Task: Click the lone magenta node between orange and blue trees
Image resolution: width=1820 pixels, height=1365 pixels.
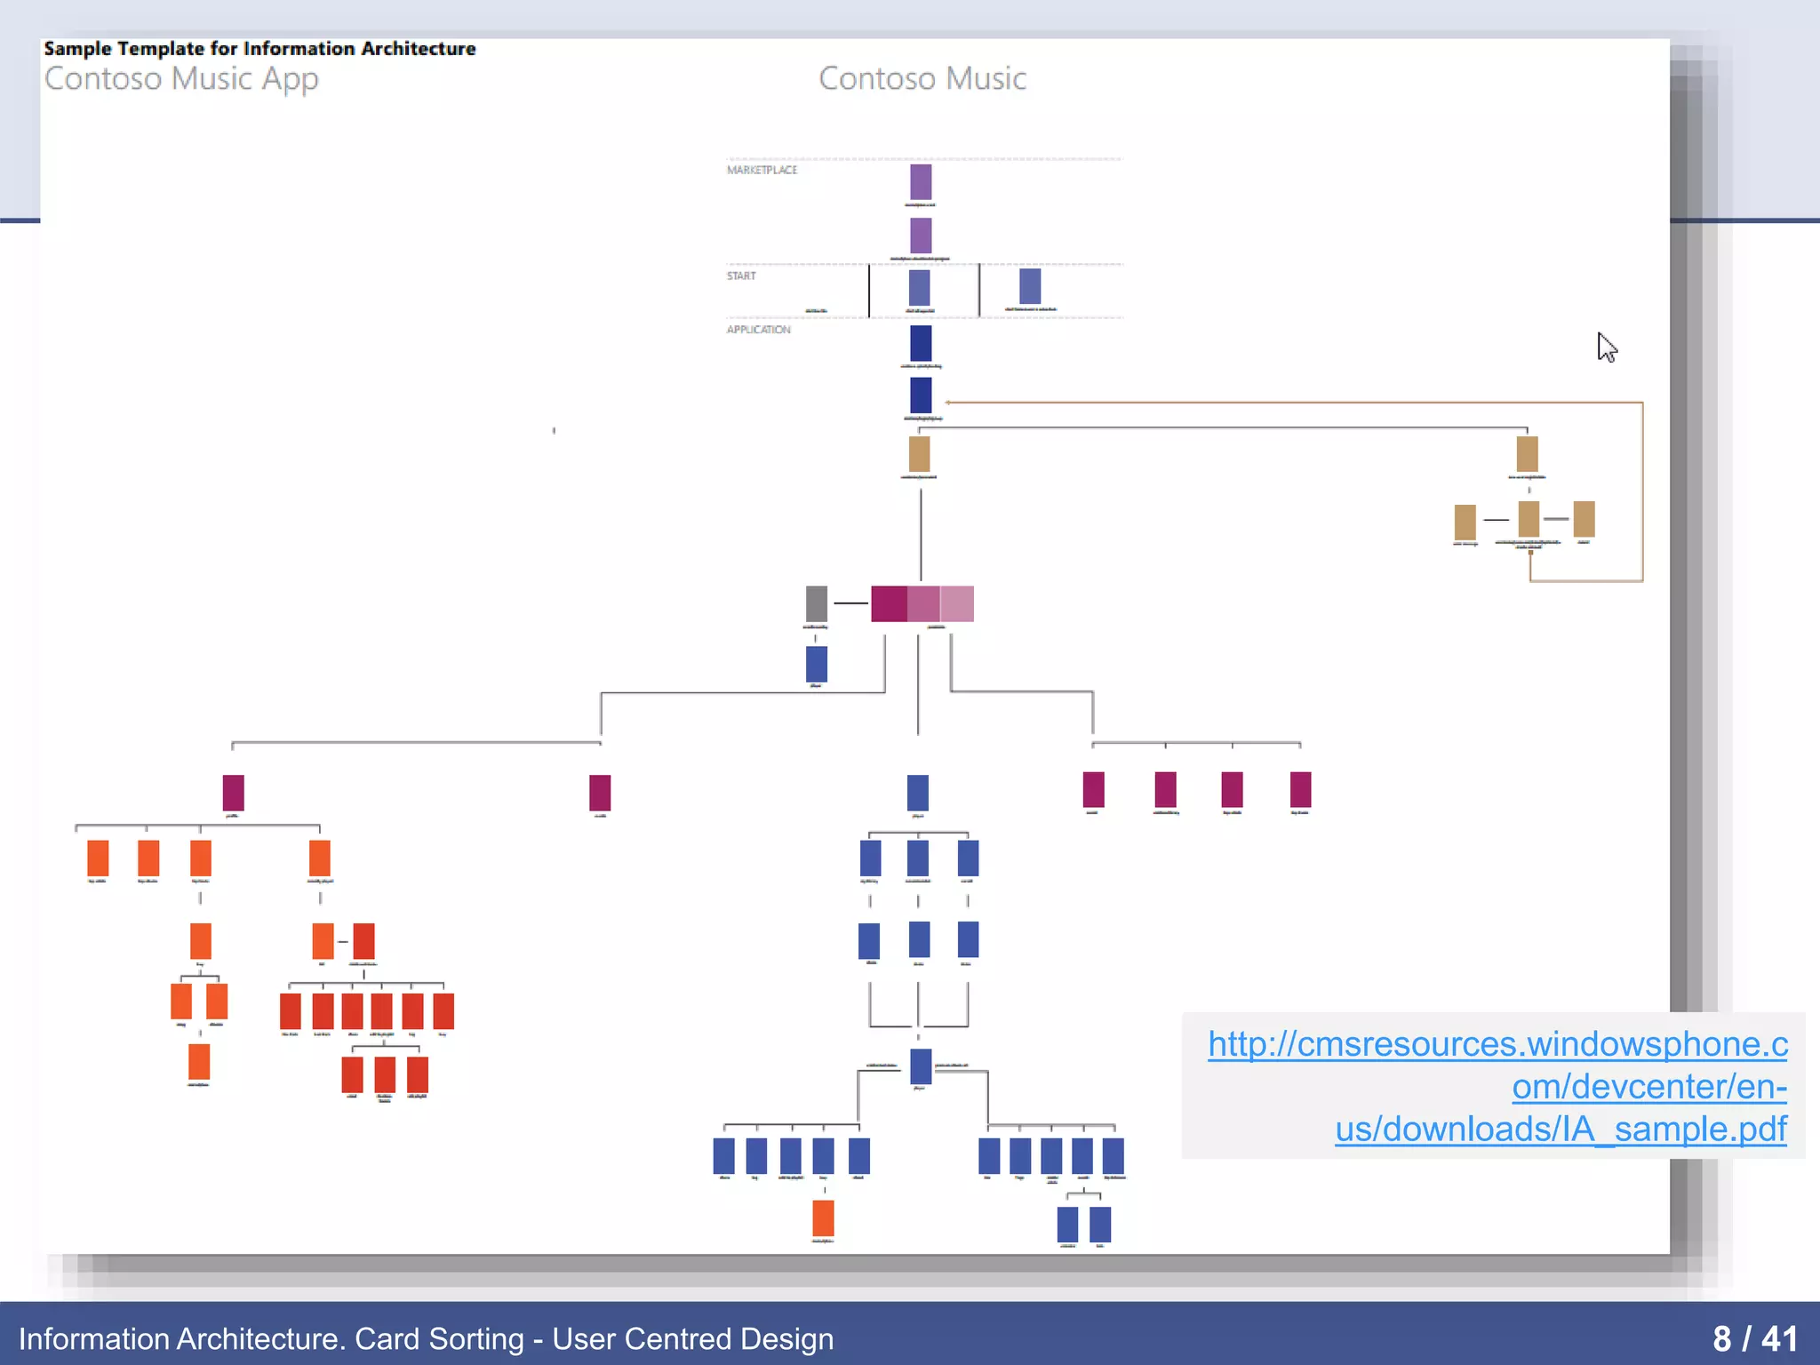Action: 600,792
